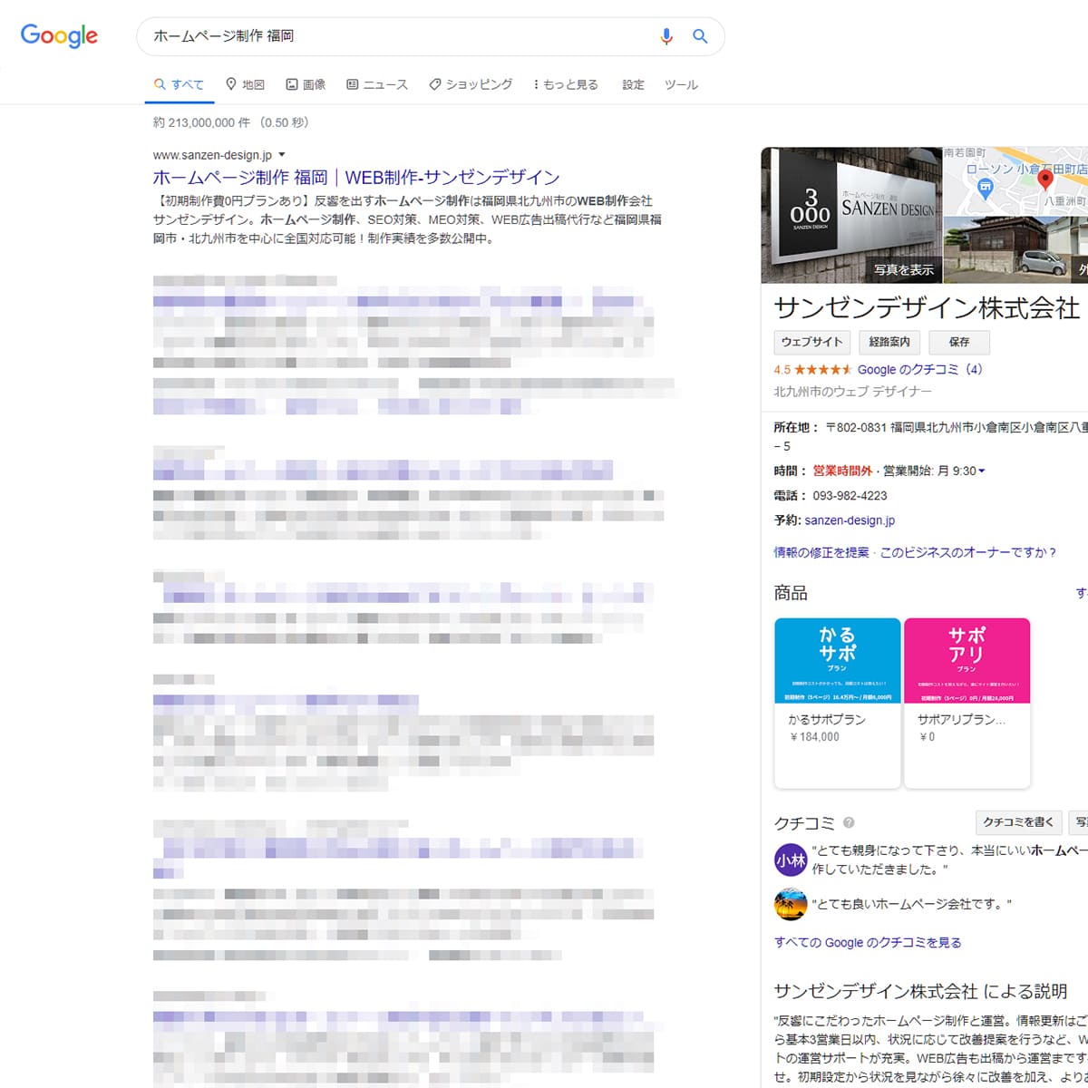The image size is (1088, 1088).
Task: Expand business hours dropdown arrow
Action: 982,471
